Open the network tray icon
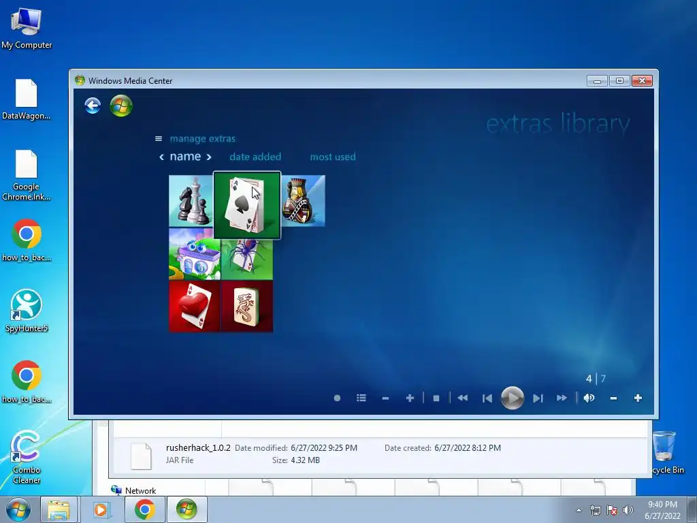The width and height of the screenshot is (697, 523). click(595, 510)
